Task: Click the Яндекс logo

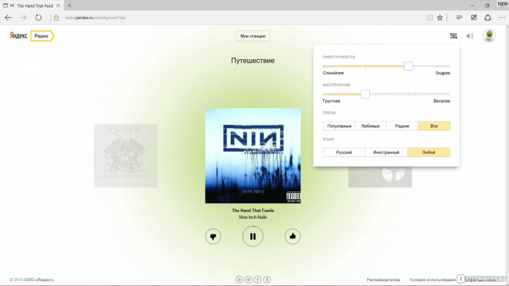Action: point(18,36)
